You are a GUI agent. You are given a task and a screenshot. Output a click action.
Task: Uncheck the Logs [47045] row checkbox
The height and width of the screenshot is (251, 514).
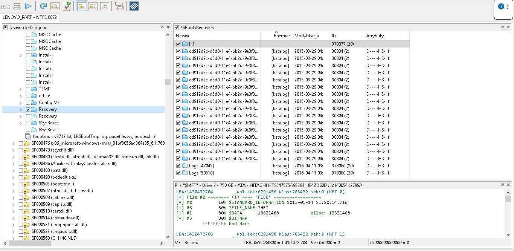(178, 166)
